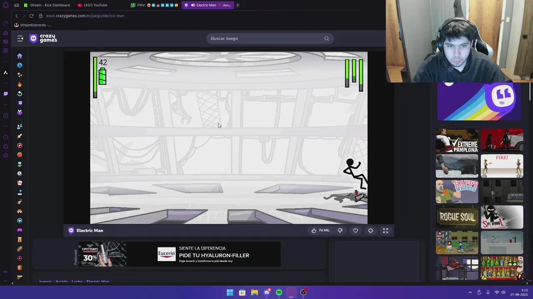Open castle tower category icon
The width and height of the screenshot is (533, 299).
(20, 240)
